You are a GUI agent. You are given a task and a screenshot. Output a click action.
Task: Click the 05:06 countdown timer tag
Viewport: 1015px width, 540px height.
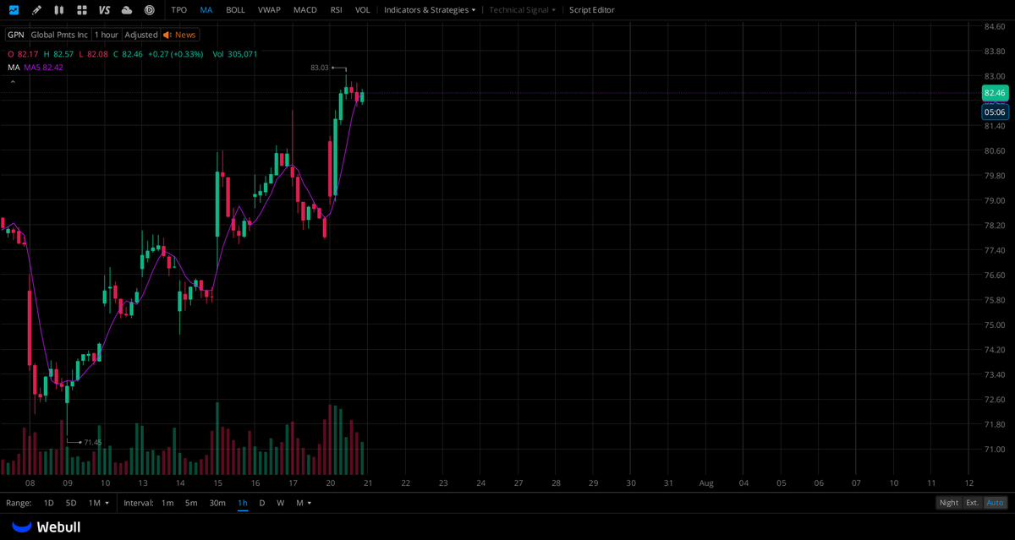pos(995,112)
